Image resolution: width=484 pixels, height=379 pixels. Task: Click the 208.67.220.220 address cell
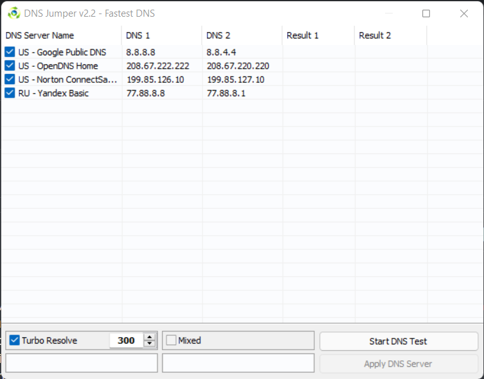(x=238, y=66)
